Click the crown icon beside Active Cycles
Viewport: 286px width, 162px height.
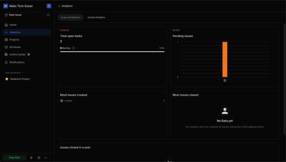[x=29, y=54]
